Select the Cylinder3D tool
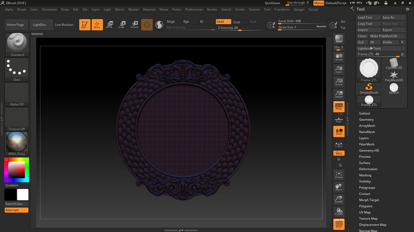 (x=394, y=64)
